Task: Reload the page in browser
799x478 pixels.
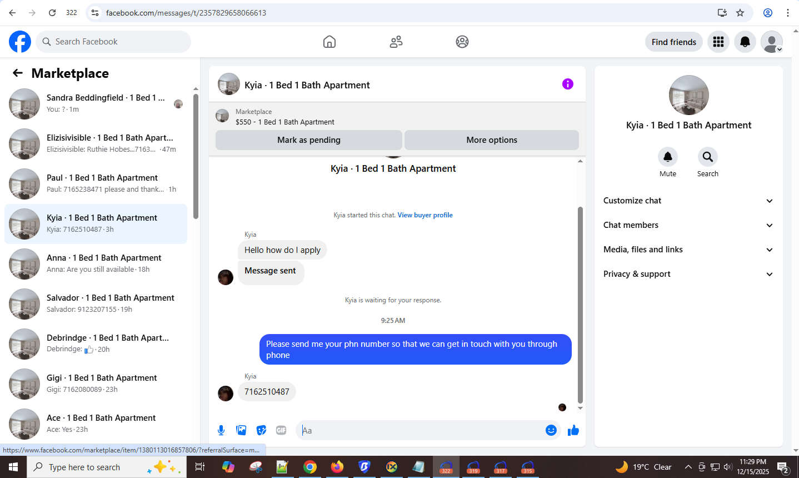Action: (52, 13)
